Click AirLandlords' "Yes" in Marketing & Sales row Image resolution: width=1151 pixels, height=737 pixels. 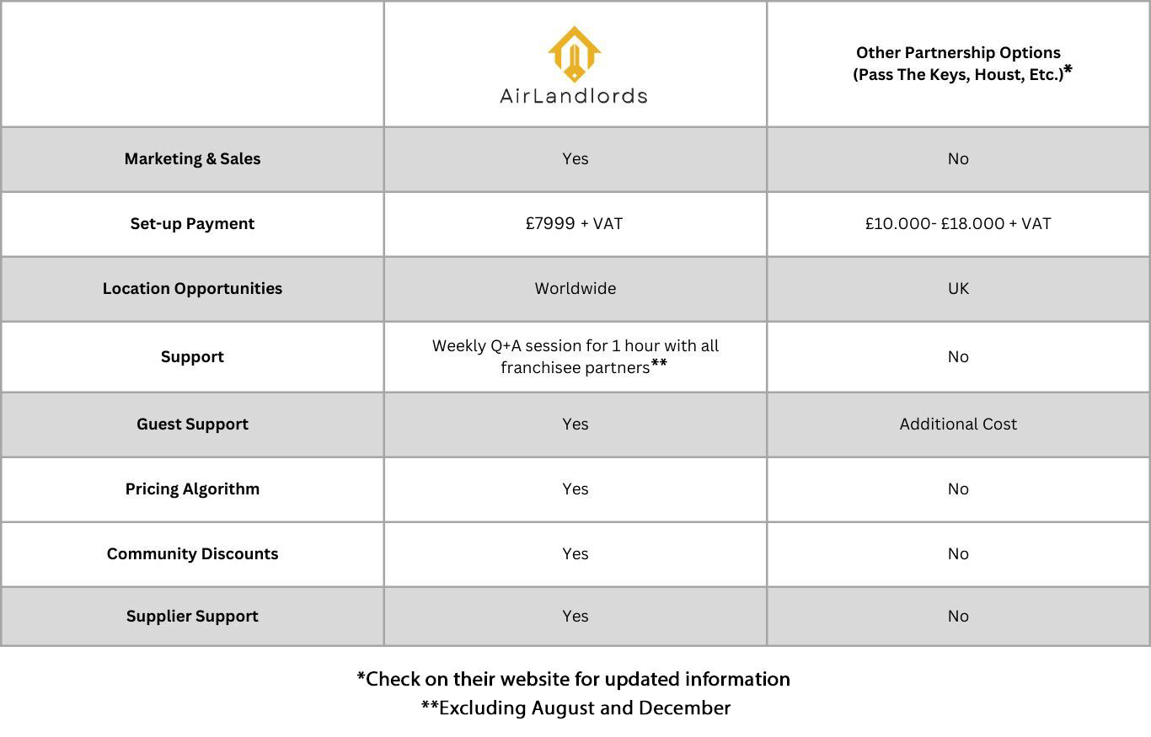pos(575,159)
